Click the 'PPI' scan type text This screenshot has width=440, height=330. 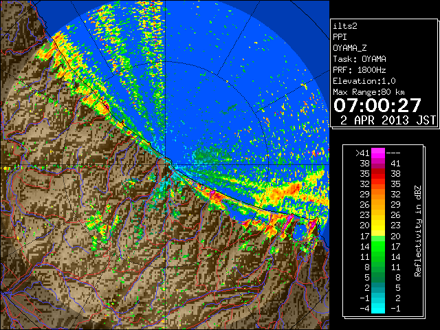pos(340,37)
